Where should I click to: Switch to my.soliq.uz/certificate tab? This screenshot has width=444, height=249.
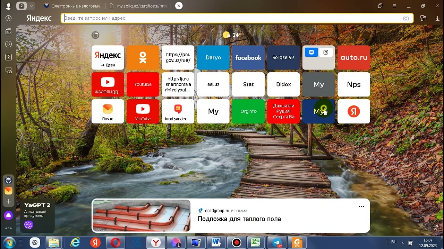pyautogui.click(x=138, y=6)
